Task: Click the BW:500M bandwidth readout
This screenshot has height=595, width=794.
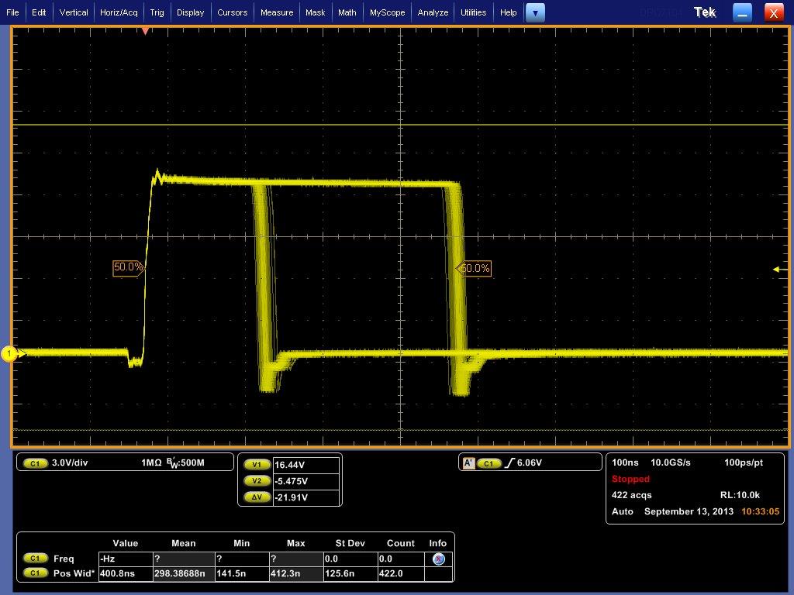Action: pyautogui.click(x=185, y=463)
